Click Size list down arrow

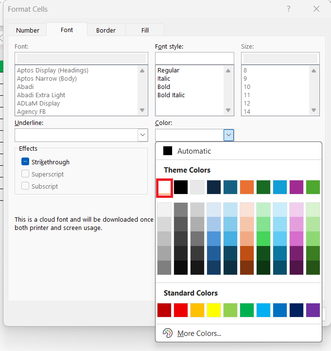[314, 110]
